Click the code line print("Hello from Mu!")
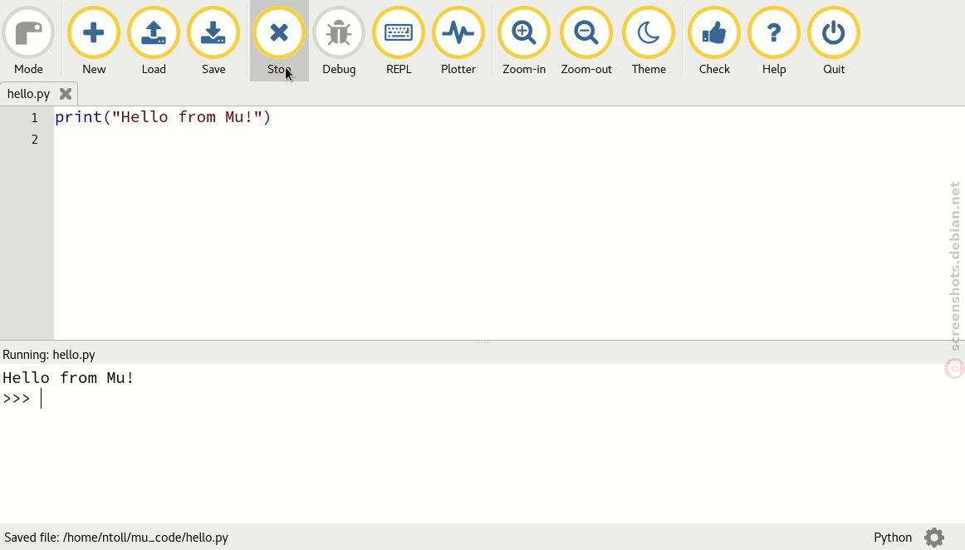 (163, 117)
